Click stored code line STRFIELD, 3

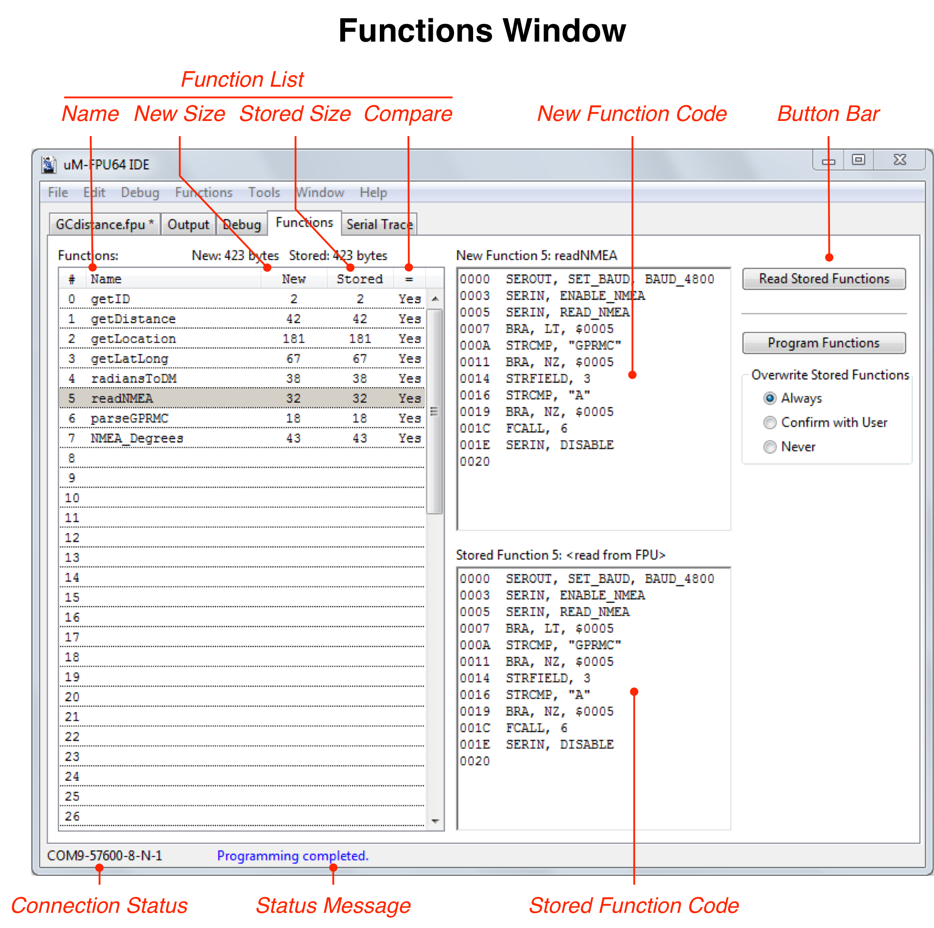[525, 678]
